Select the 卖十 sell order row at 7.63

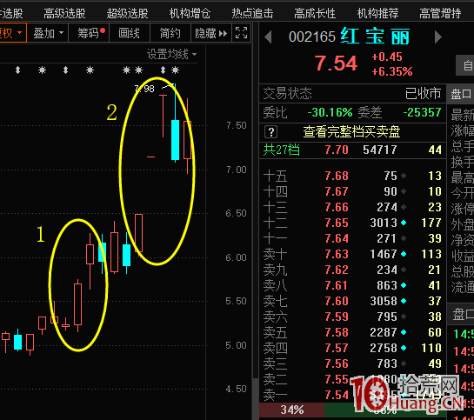point(352,254)
